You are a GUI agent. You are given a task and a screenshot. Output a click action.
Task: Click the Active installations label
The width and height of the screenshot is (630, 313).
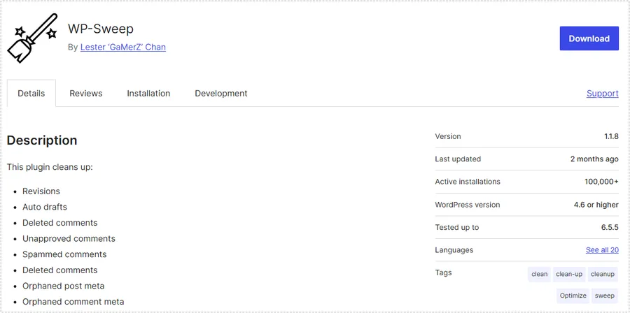tap(468, 182)
